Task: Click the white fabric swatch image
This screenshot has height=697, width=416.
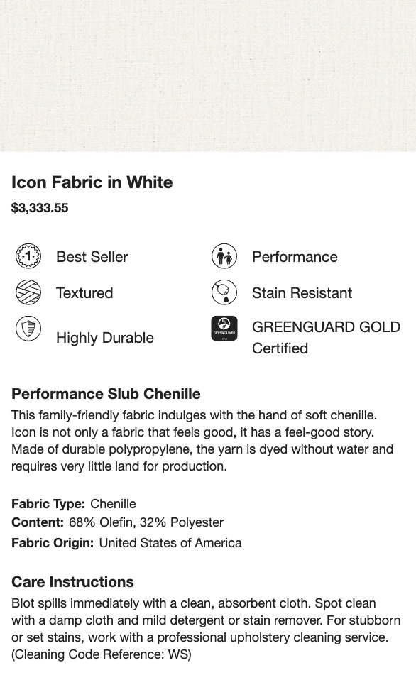Action: (208, 75)
